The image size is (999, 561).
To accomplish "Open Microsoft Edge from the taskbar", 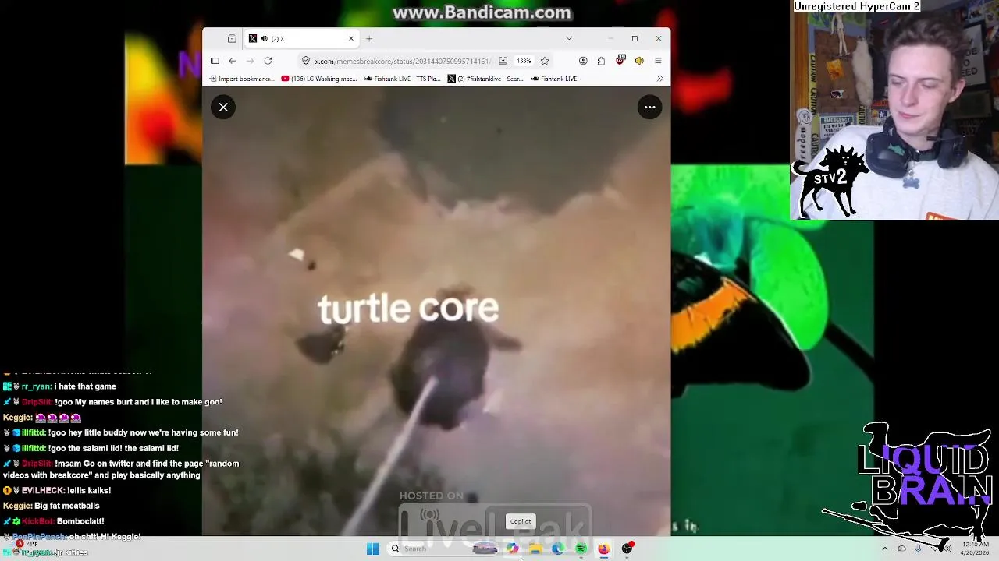I will pyautogui.click(x=558, y=549).
